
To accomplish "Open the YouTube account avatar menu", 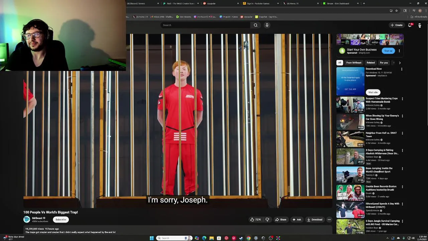I will click(420, 25).
